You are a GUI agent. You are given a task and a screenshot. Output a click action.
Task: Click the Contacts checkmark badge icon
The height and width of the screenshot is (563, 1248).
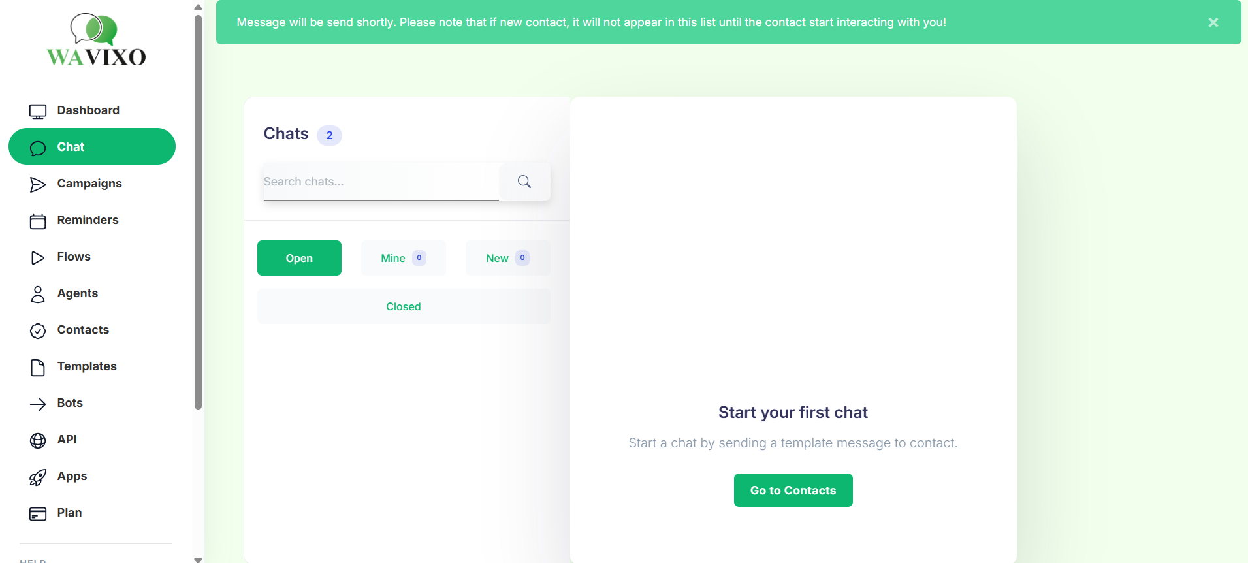click(38, 331)
